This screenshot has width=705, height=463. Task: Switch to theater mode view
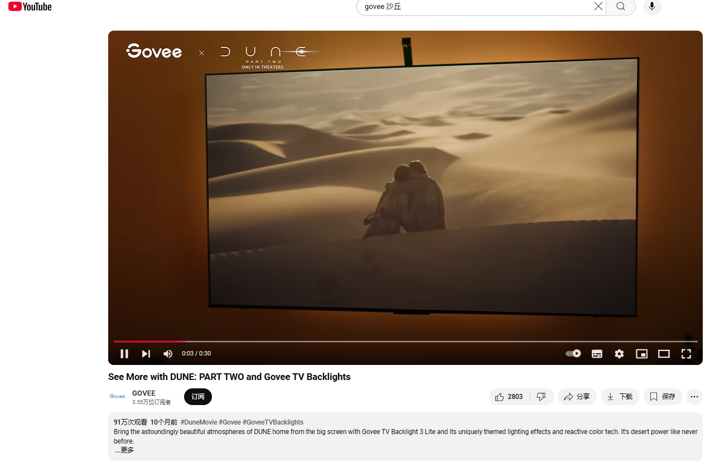point(664,354)
